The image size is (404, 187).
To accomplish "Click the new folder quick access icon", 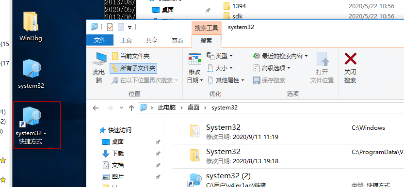I will 121,27.
